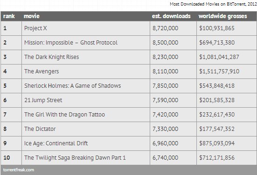Viewport: 257px width, 175px height.
Task: Select The Avengers movie cell
Action: tap(86, 71)
